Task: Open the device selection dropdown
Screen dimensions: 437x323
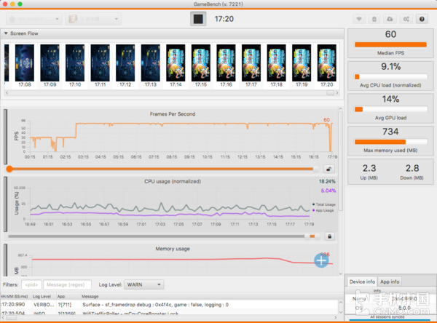Action: [34, 19]
